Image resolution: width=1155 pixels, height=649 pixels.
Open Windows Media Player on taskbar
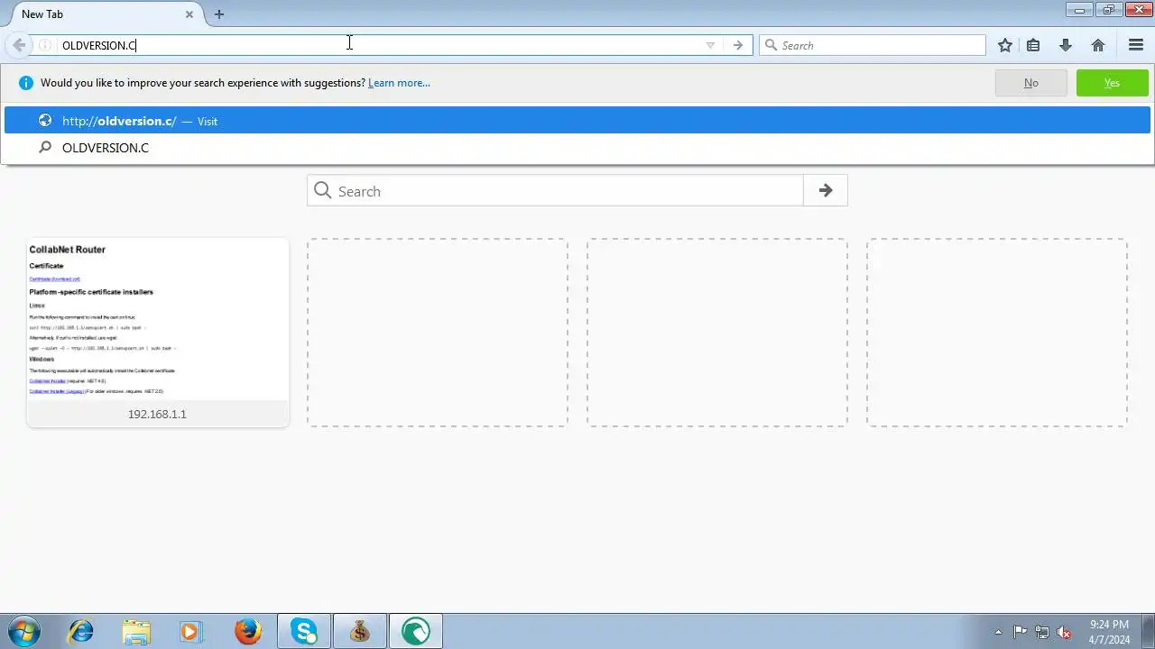[190, 631]
